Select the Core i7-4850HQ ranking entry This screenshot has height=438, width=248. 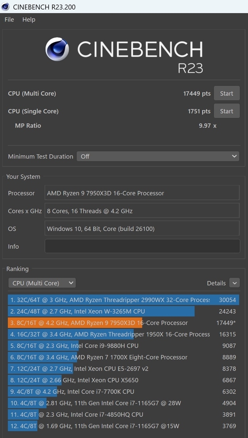coord(123,415)
